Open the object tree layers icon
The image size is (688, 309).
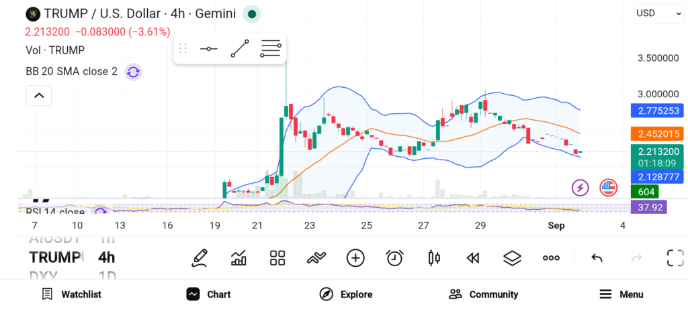pos(512,258)
